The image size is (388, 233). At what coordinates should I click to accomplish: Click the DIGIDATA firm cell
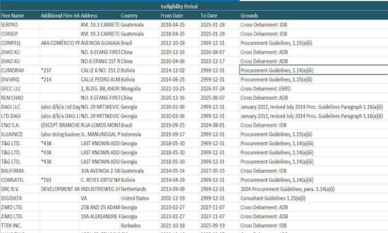point(20,198)
